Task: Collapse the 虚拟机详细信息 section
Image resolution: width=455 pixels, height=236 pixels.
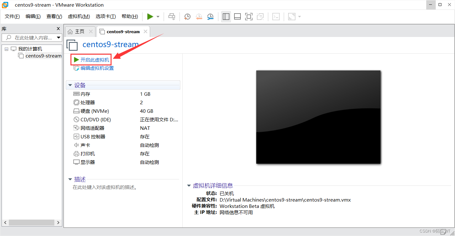Action: pyautogui.click(x=189, y=186)
